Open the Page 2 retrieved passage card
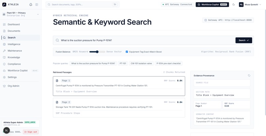266x136 pixels. [119, 108]
